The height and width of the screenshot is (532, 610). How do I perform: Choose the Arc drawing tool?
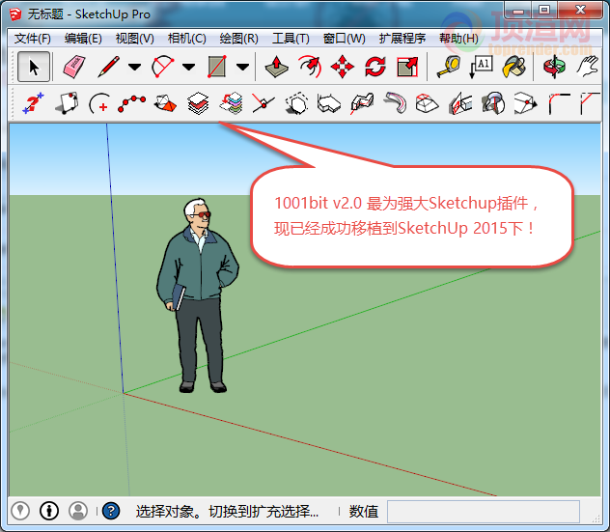tap(162, 67)
